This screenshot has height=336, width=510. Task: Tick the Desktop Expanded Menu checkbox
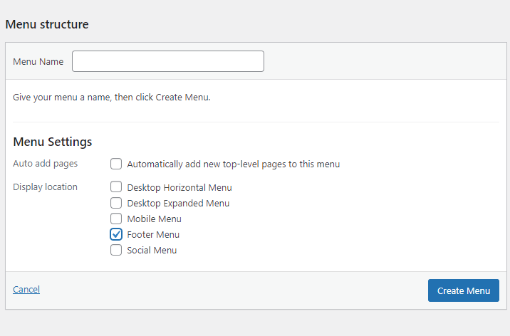click(x=116, y=203)
